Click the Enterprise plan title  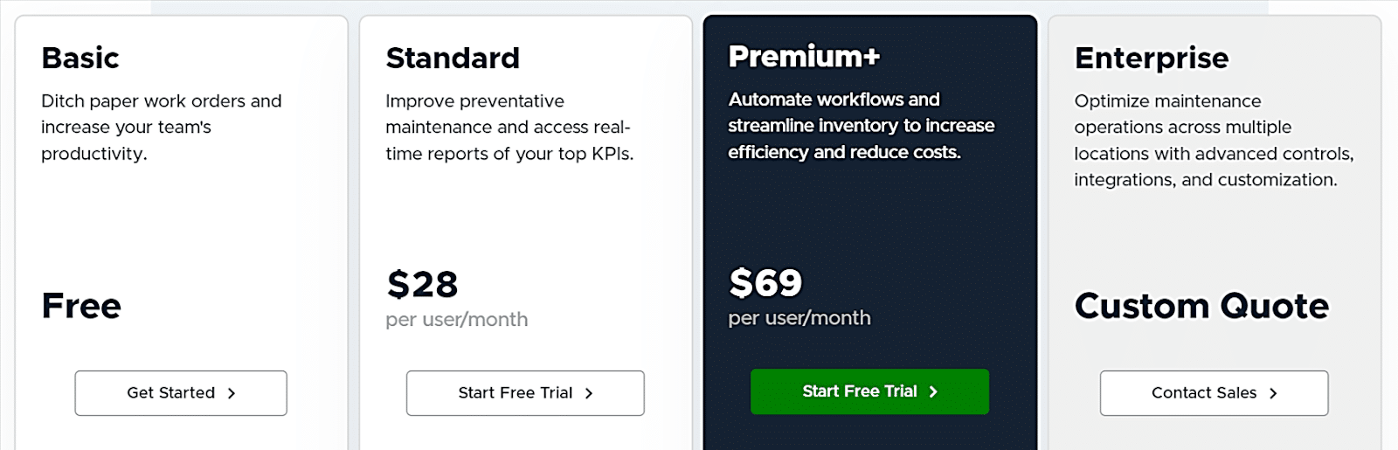(1152, 58)
